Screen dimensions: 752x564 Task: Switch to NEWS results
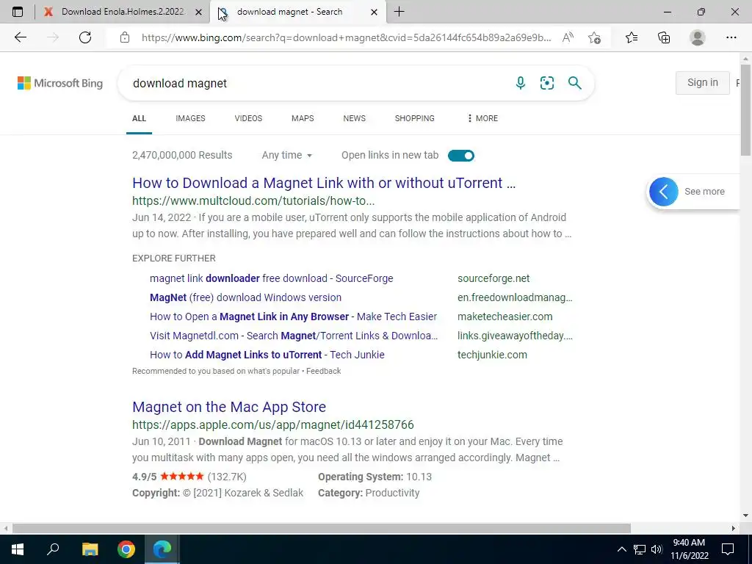point(355,118)
